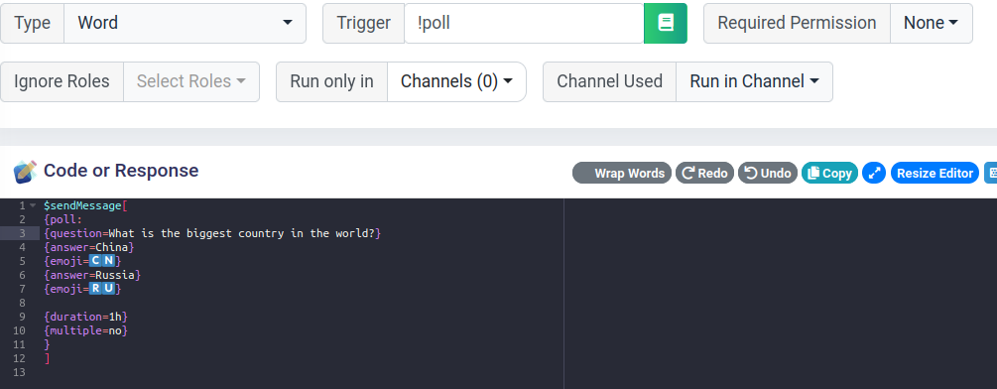Screen dimensions: 997x389
Task: Open the Select Roles dropdown
Action: pos(191,81)
